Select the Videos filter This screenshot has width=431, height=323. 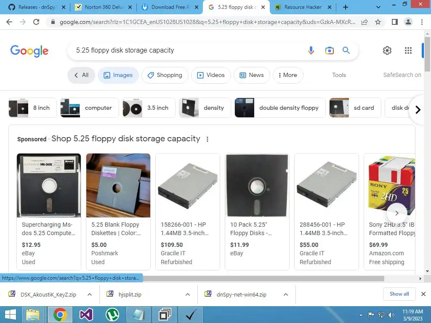click(x=211, y=75)
